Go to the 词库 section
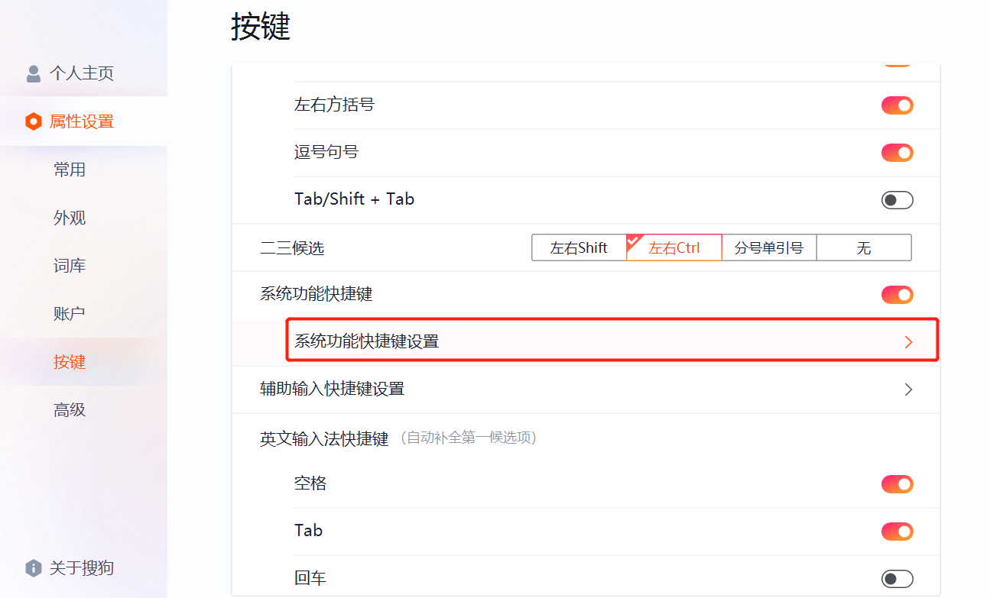This screenshot has width=990, height=598. pyautogui.click(x=70, y=265)
